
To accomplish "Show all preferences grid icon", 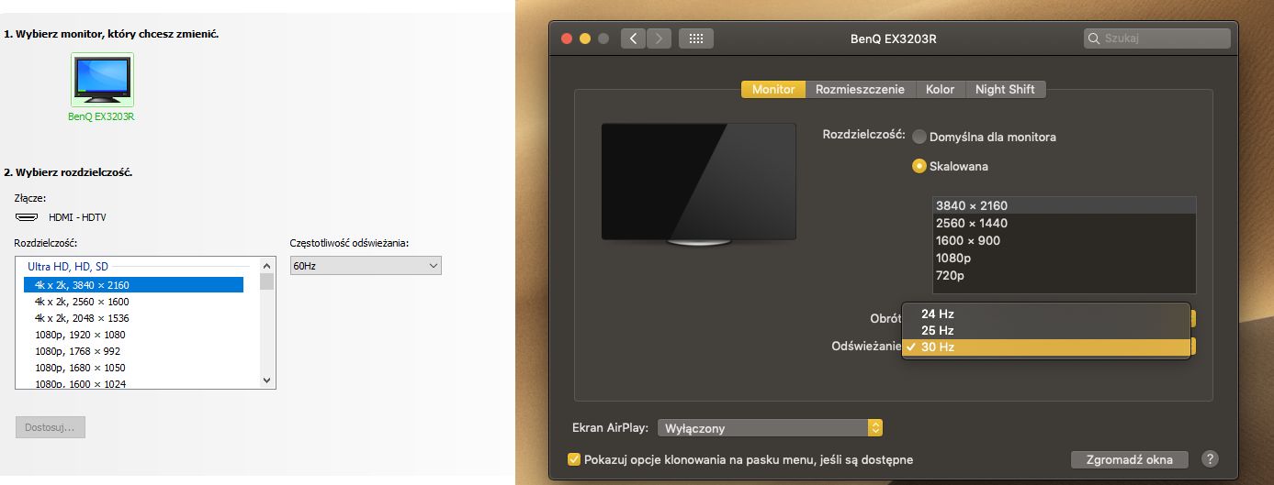I will 696,39.
